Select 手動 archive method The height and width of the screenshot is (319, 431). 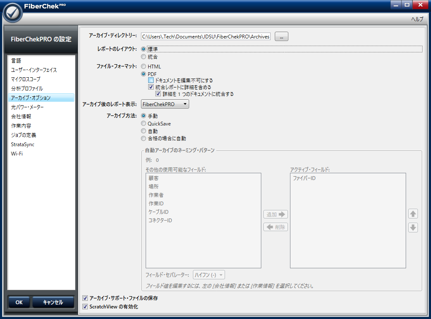pos(144,116)
